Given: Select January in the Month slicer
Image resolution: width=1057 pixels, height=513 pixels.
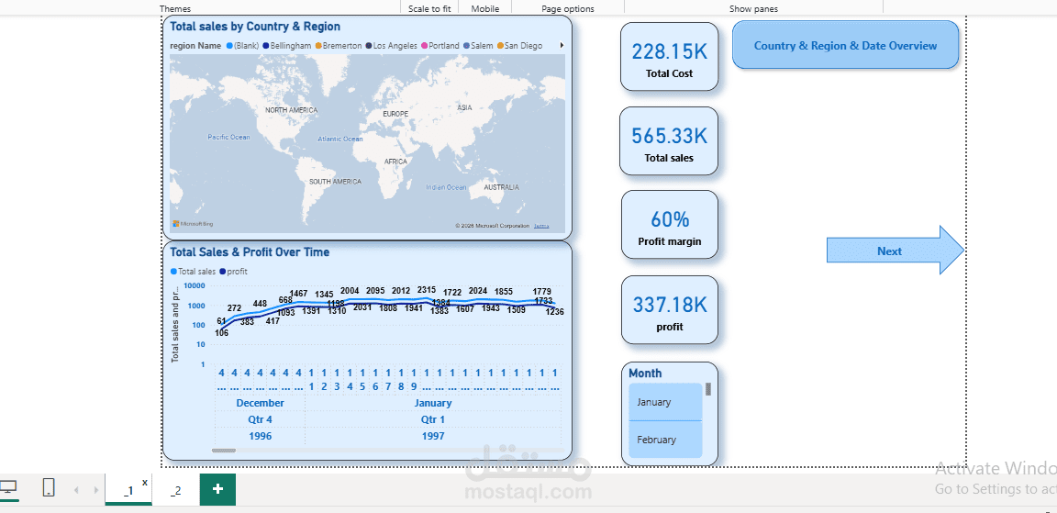Looking at the screenshot, I should click(665, 403).
